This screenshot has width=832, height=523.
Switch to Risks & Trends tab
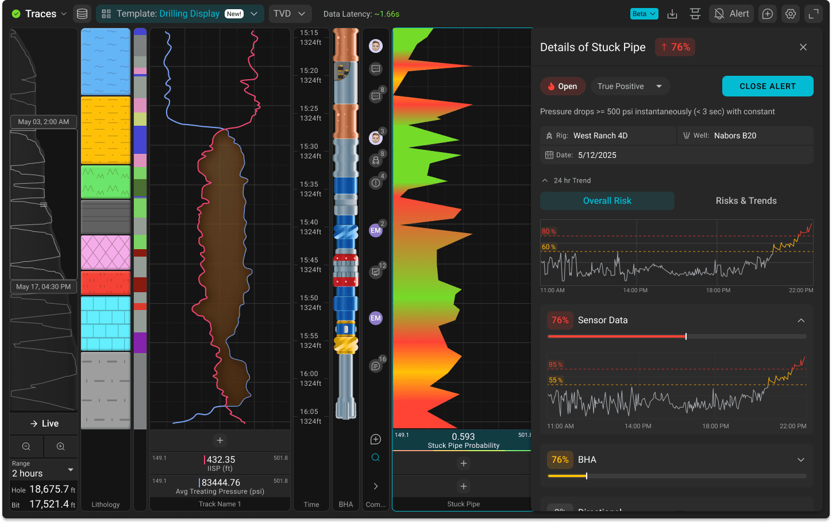(x=746, y=200)
